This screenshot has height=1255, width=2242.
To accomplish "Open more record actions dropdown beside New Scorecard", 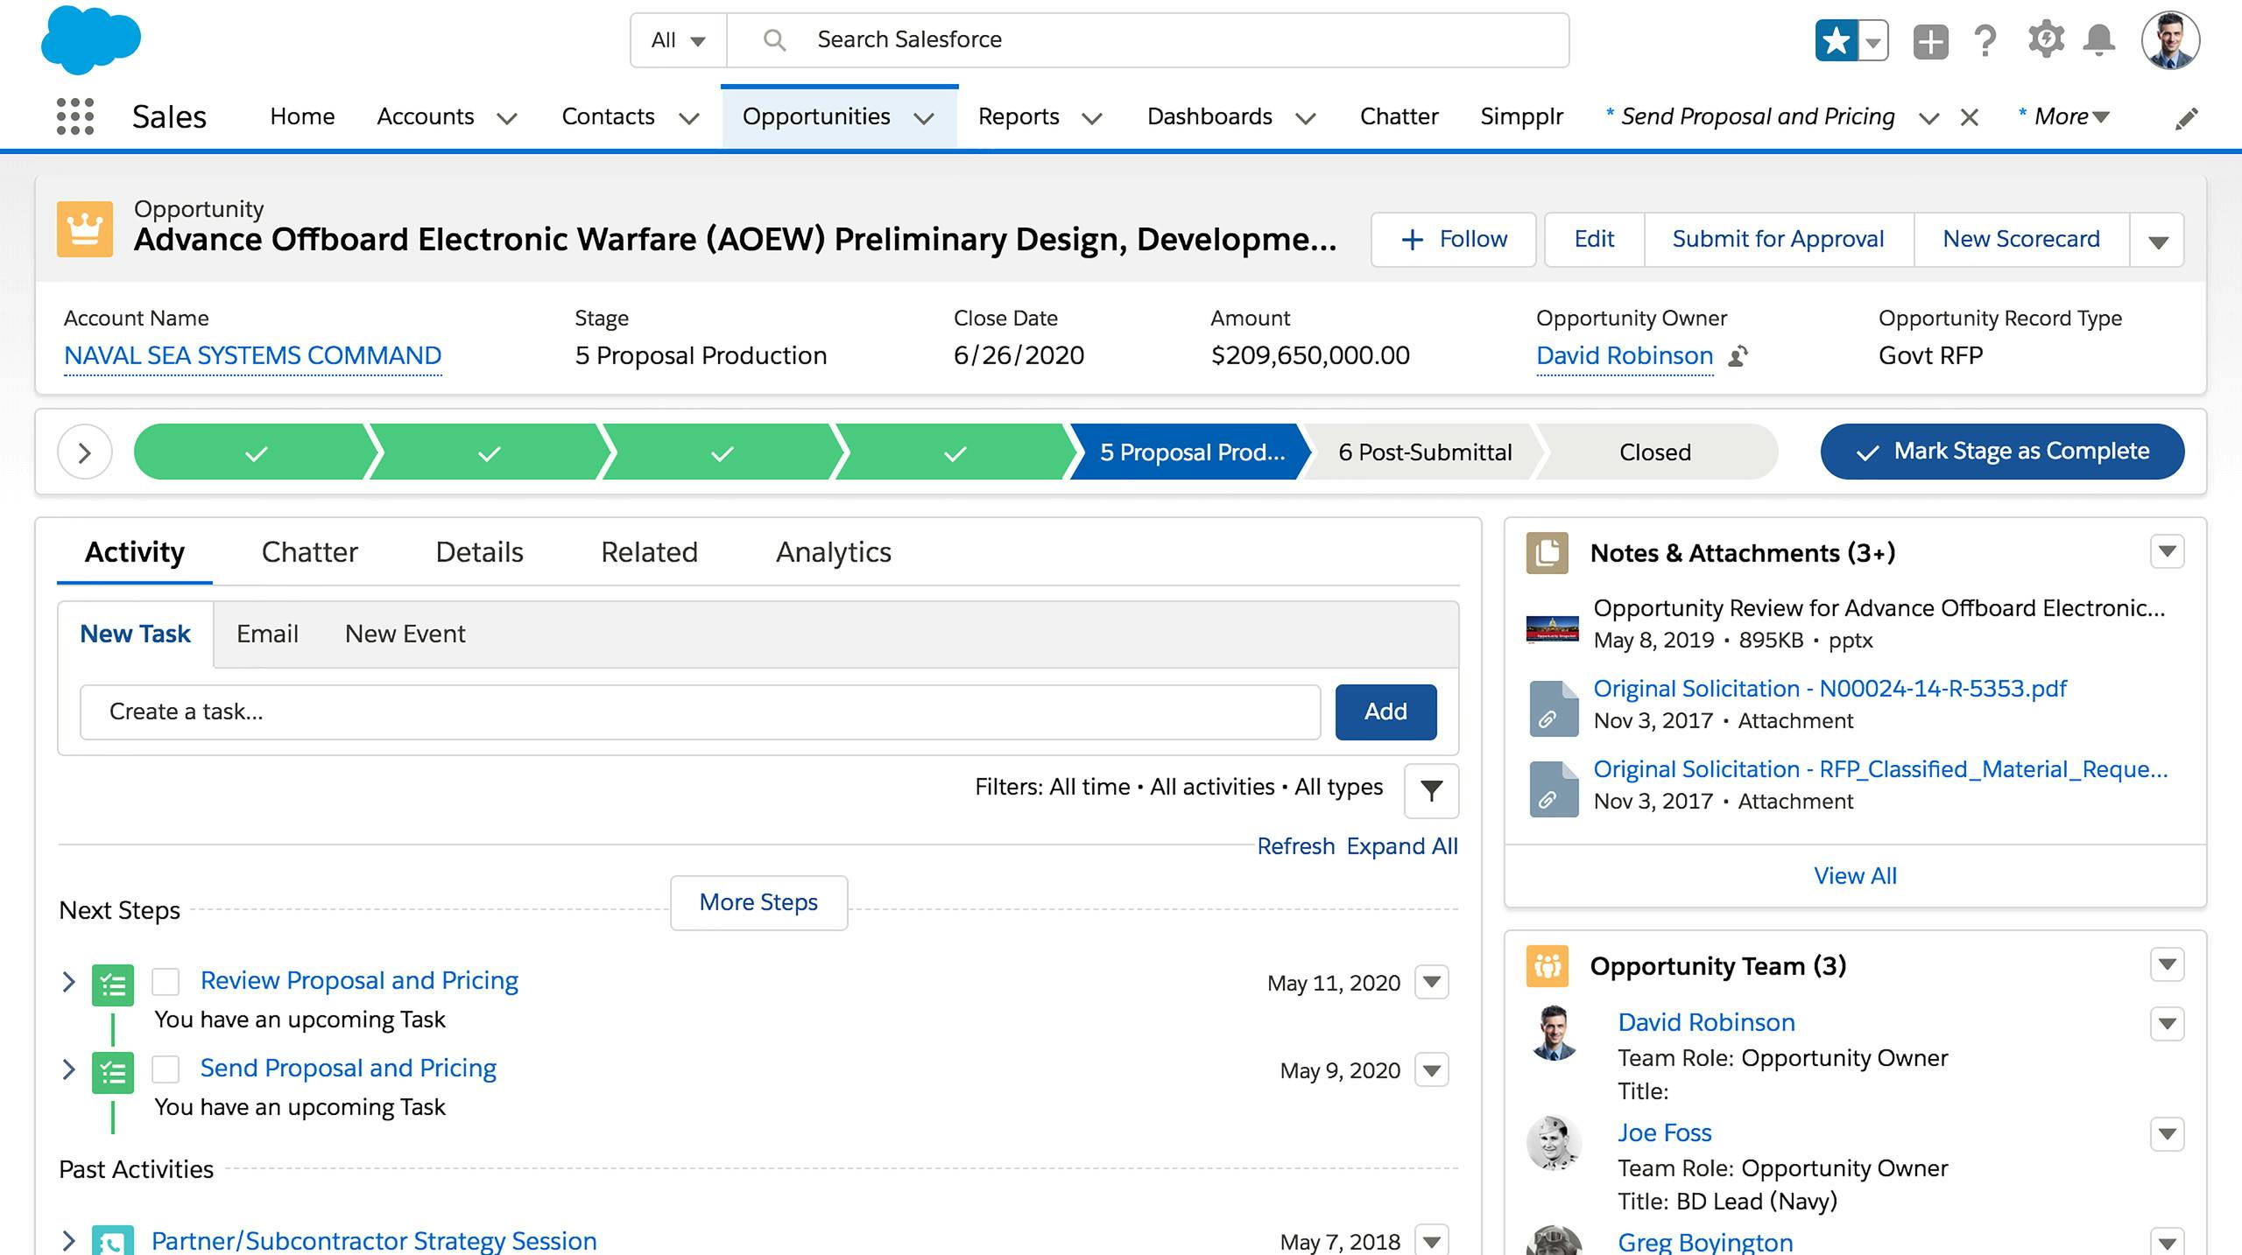I will (x=2158, y=240).
